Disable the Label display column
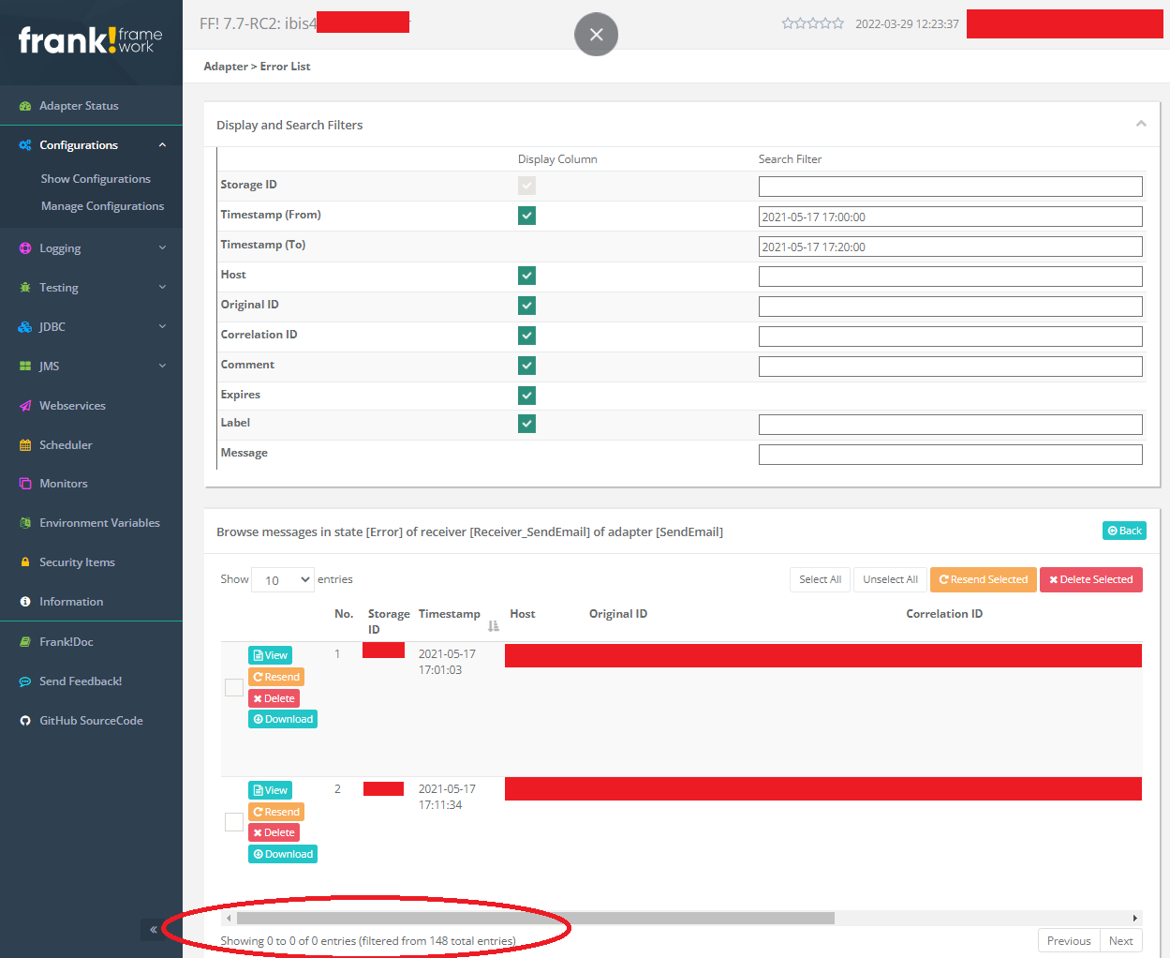The image size is (1170, 958). (x=526, y=424)
